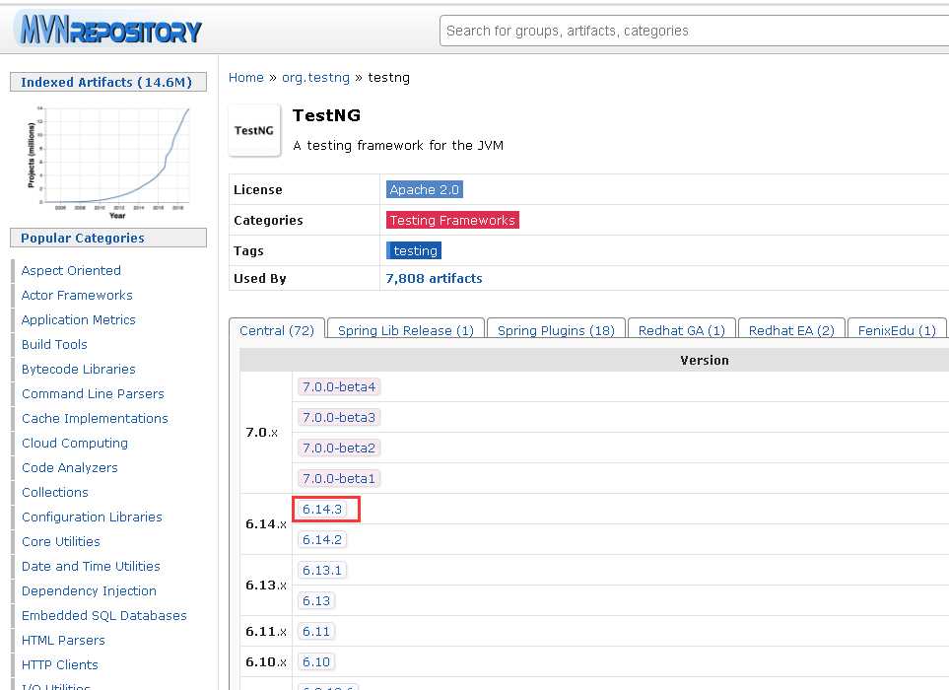Open version 6.14.3
The width and height of the screenshot is (949, 690).
coord(322,509)
